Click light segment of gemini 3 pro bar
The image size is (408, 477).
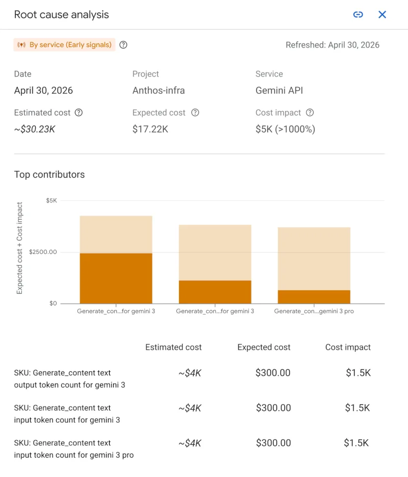[x=314, y=258]
